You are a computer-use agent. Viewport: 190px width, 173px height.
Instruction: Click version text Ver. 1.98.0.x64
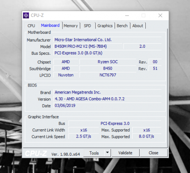coord(66,154)
